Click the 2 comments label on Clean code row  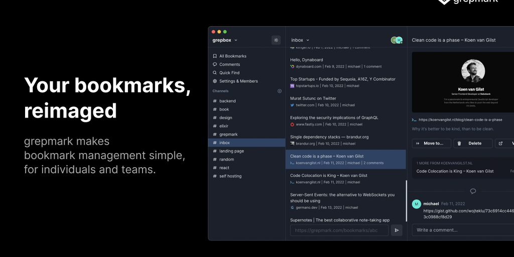click(373, 163)
